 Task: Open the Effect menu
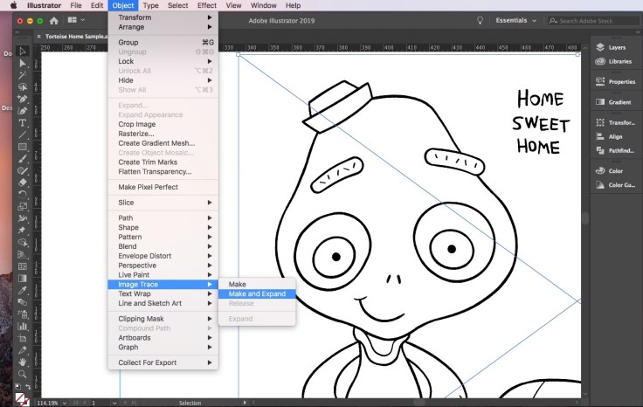click(206, 5)
